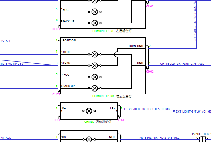211x142 pixels.
Task: Click green pin number 2 beside POSITION
Action: point(57,40)
